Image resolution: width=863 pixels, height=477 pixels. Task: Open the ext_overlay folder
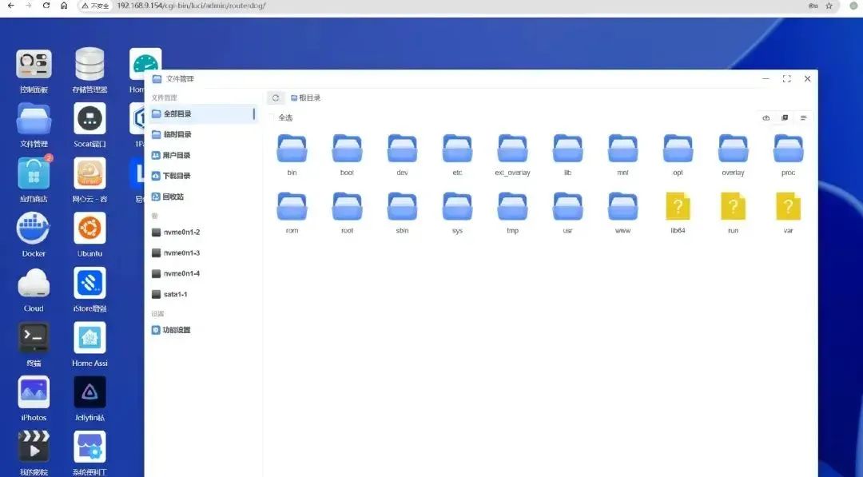[x=512, y=149]
